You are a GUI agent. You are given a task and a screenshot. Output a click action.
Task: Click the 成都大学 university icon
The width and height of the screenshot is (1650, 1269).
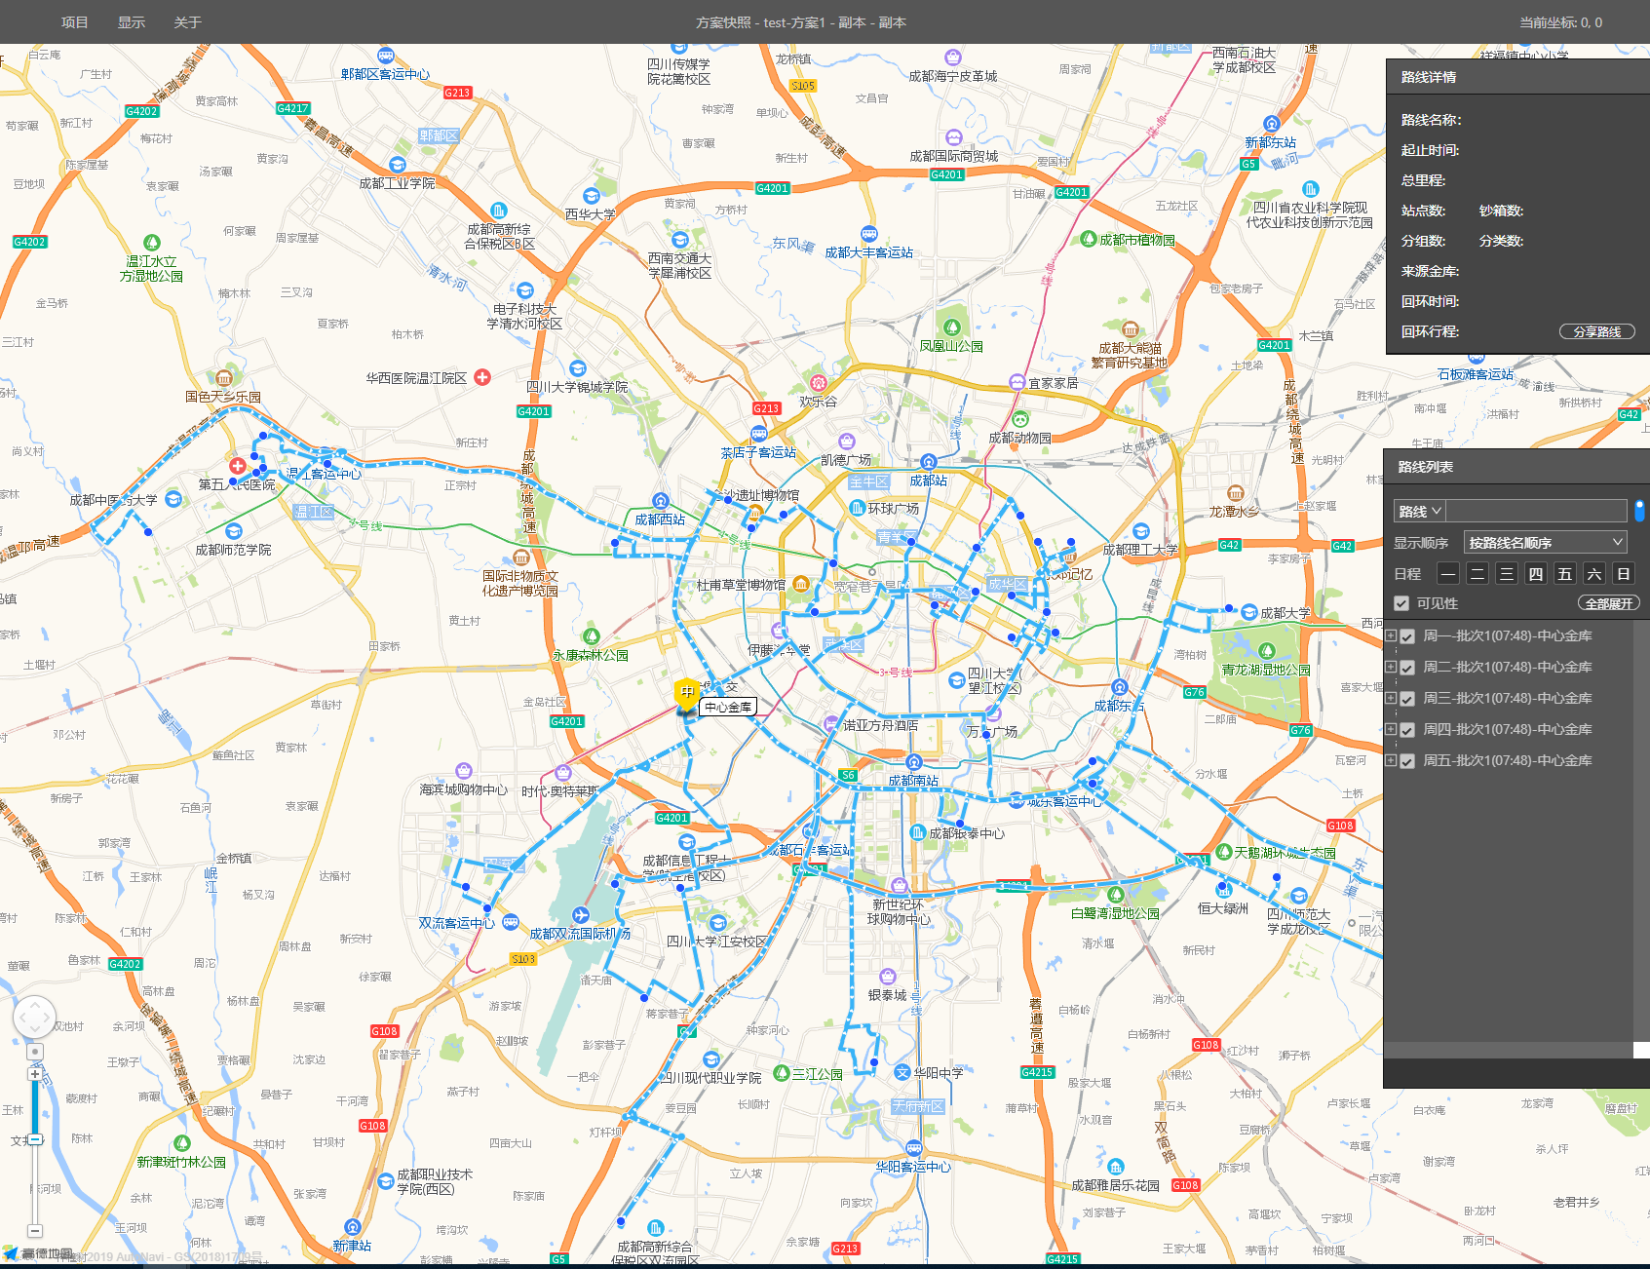1248,612
